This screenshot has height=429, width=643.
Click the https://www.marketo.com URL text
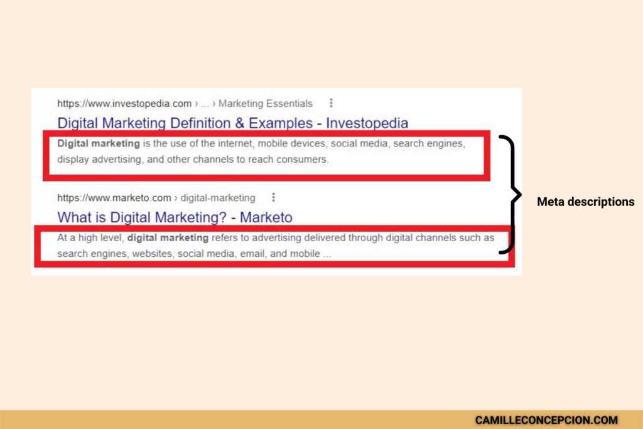[114, 198]
